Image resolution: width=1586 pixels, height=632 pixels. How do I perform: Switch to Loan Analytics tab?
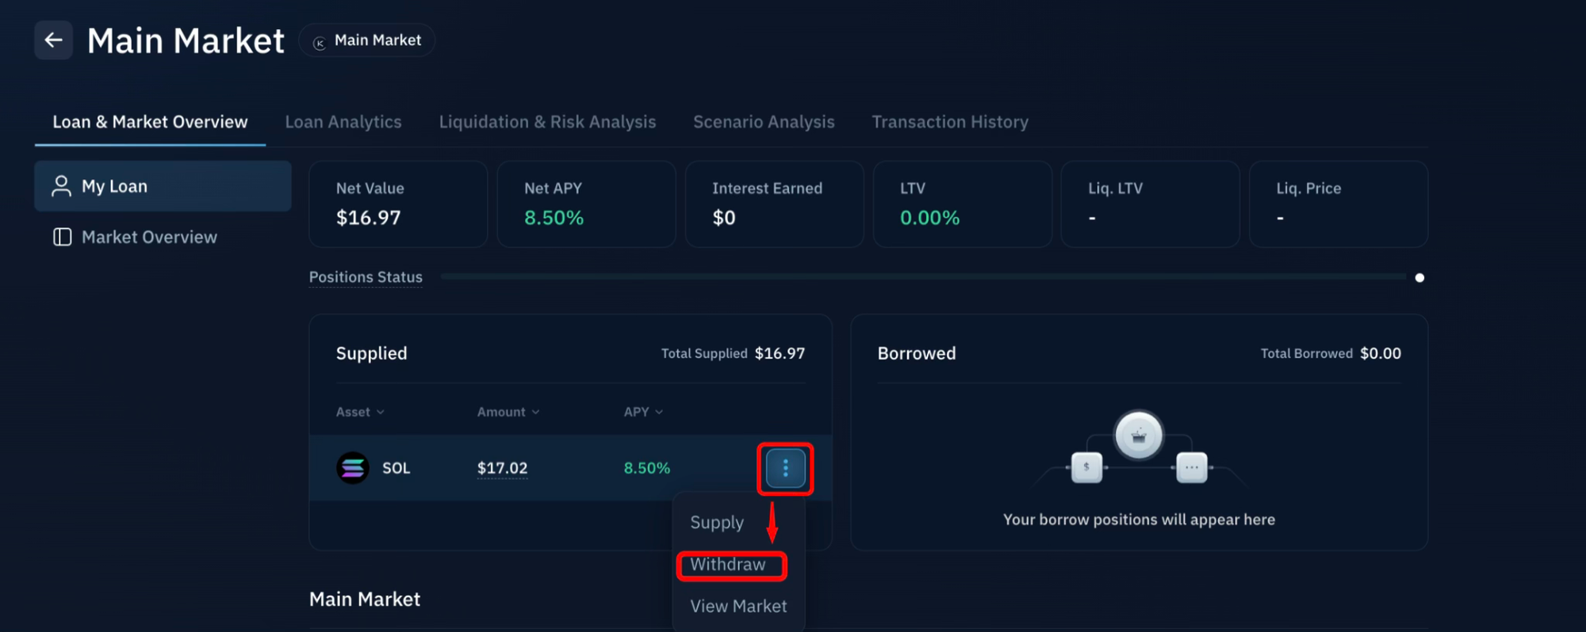343,122
